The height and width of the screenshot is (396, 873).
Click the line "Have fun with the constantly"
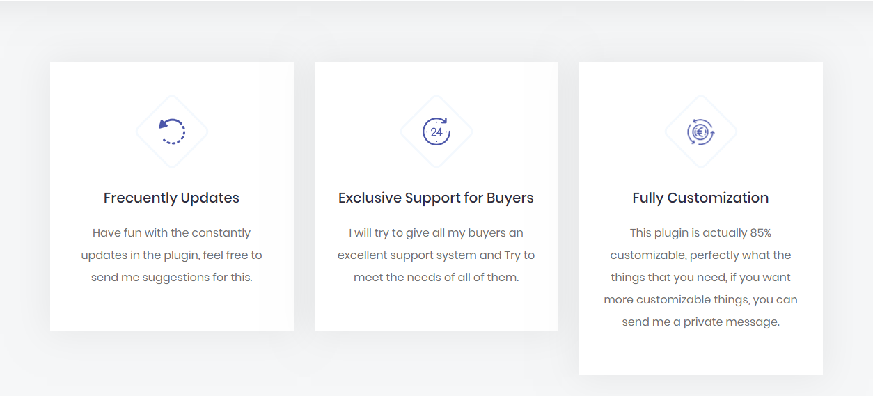[x=171, y=232]
